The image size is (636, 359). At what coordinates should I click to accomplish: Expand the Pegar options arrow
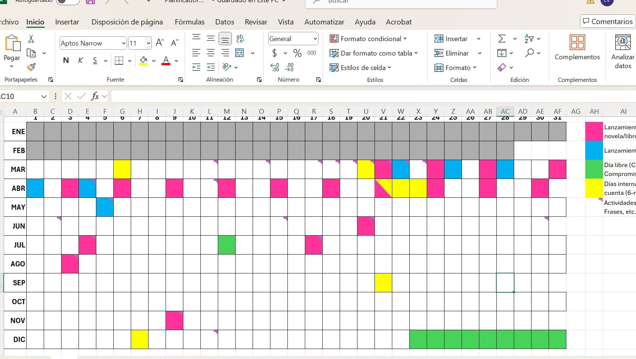coord(12,66)
